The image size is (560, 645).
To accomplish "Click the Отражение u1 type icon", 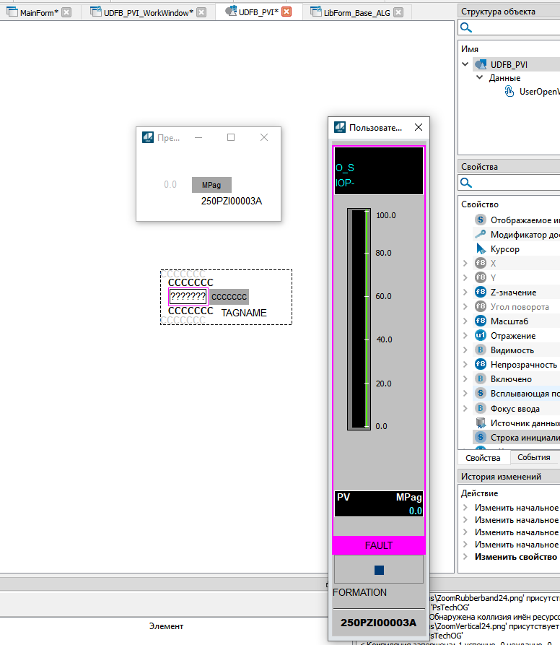I will (x=480, y=335).
